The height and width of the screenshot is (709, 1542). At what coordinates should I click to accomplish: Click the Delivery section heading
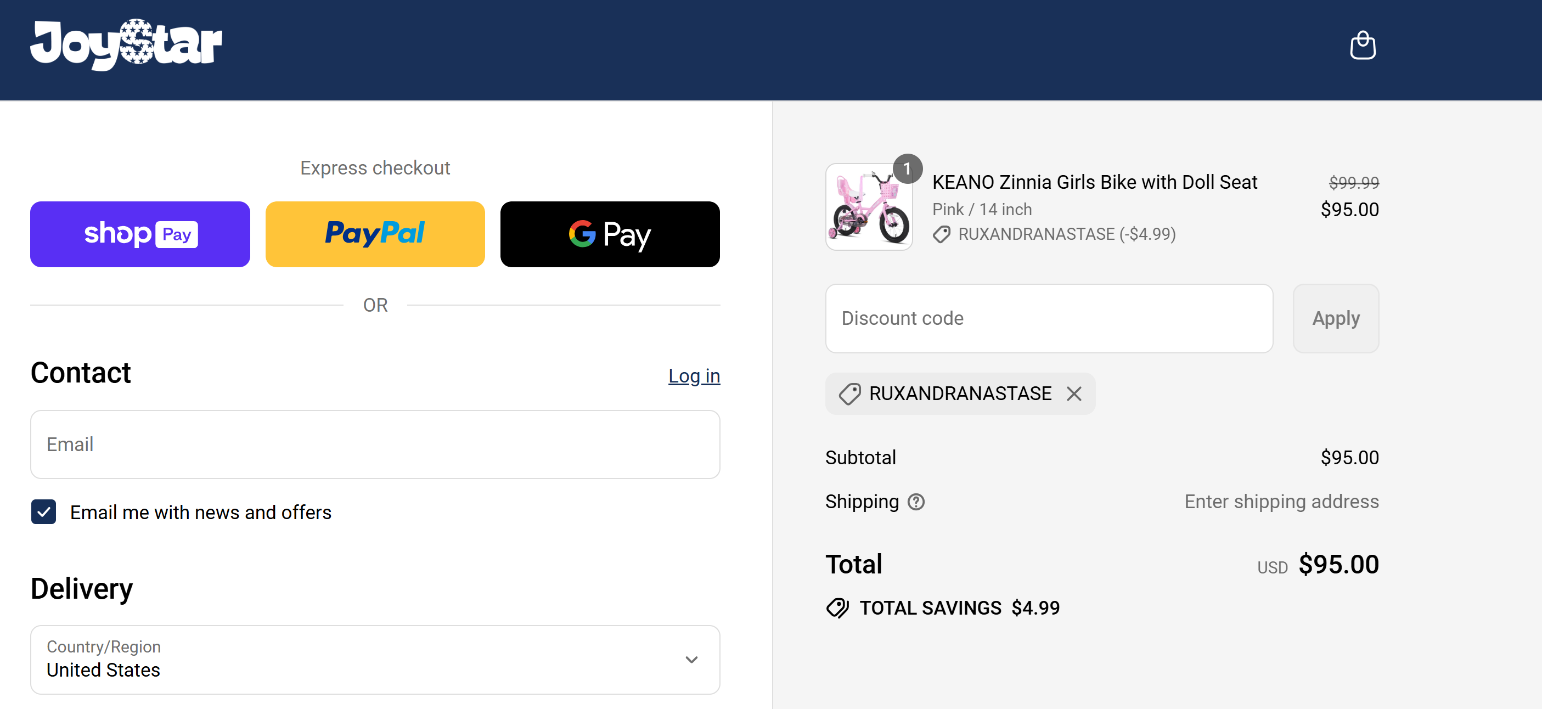coord(81,589)
